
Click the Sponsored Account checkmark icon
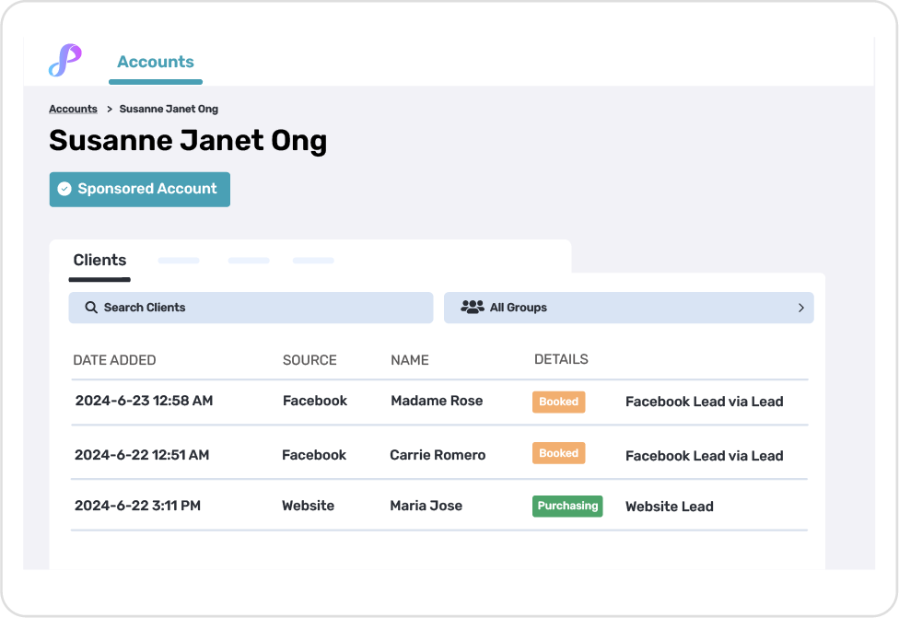[64, 189]
